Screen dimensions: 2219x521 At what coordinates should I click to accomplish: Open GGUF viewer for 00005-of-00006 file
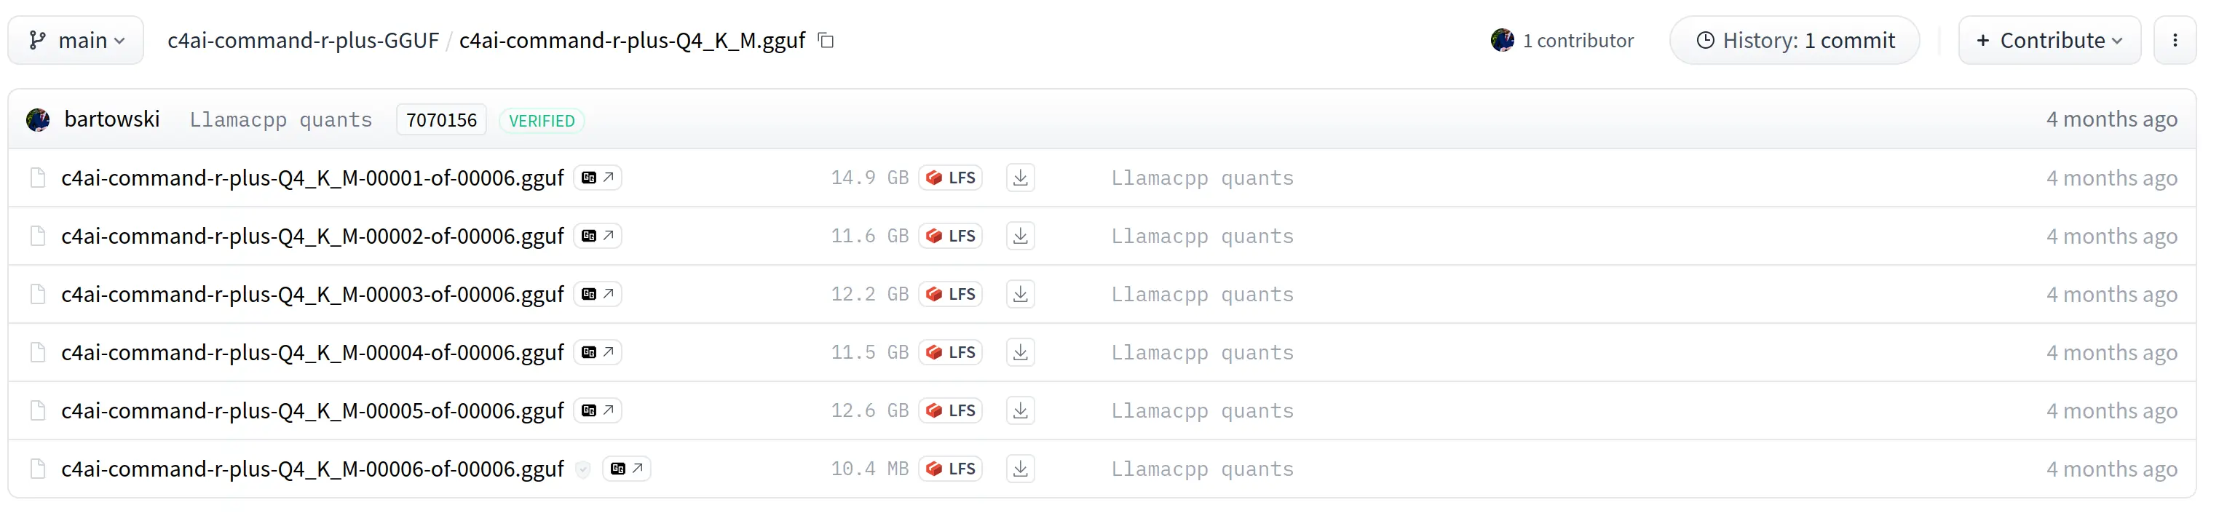pos(598,410)
